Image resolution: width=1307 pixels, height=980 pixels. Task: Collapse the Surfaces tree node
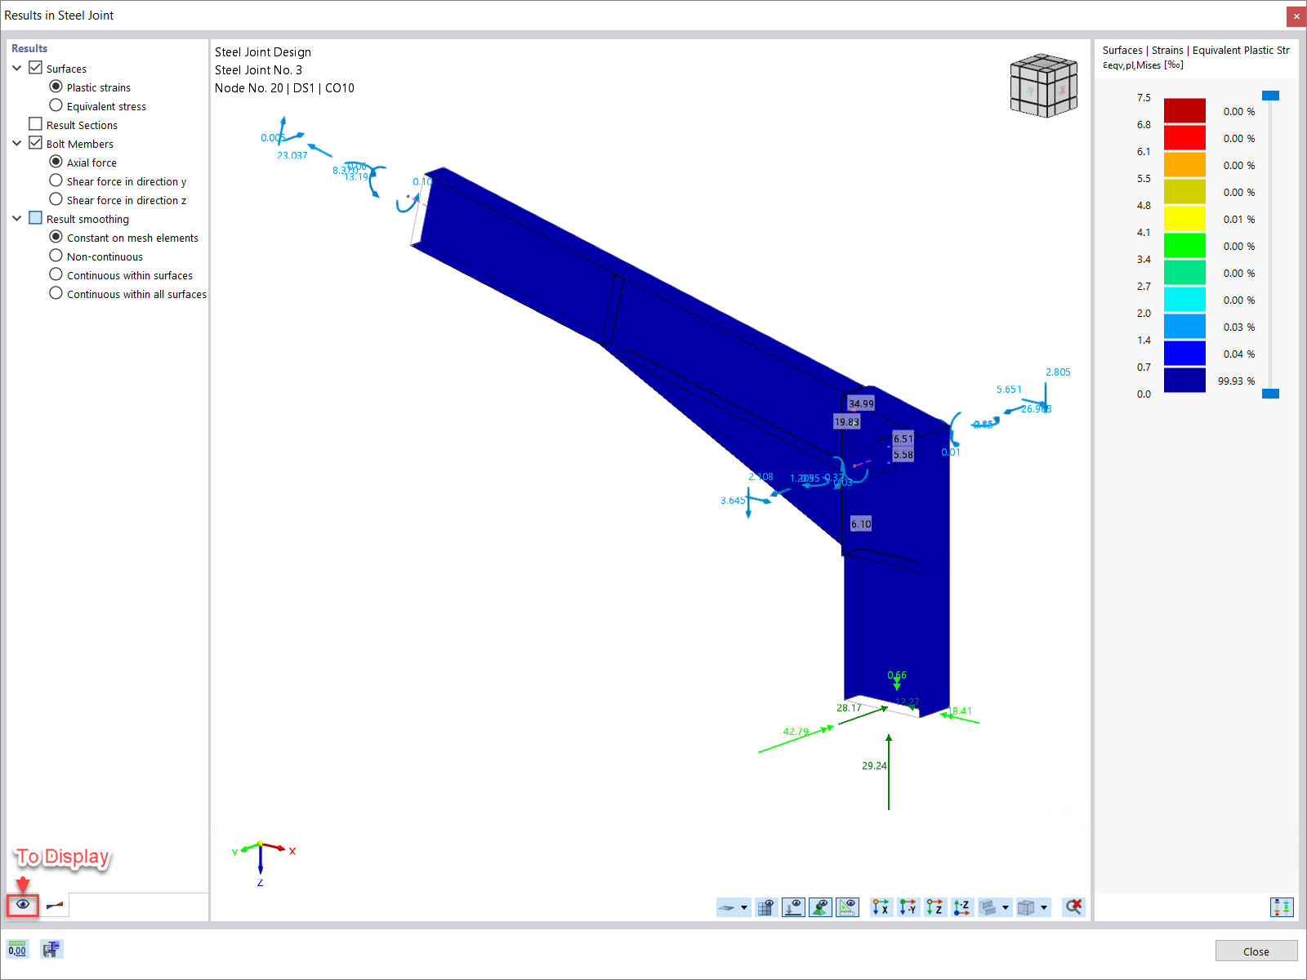(x=17, y=68)
